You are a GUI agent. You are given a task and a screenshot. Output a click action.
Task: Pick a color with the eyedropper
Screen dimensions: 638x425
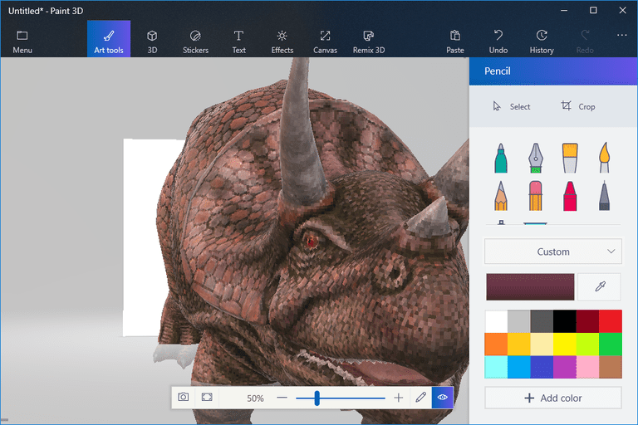[x=600, y=286]
